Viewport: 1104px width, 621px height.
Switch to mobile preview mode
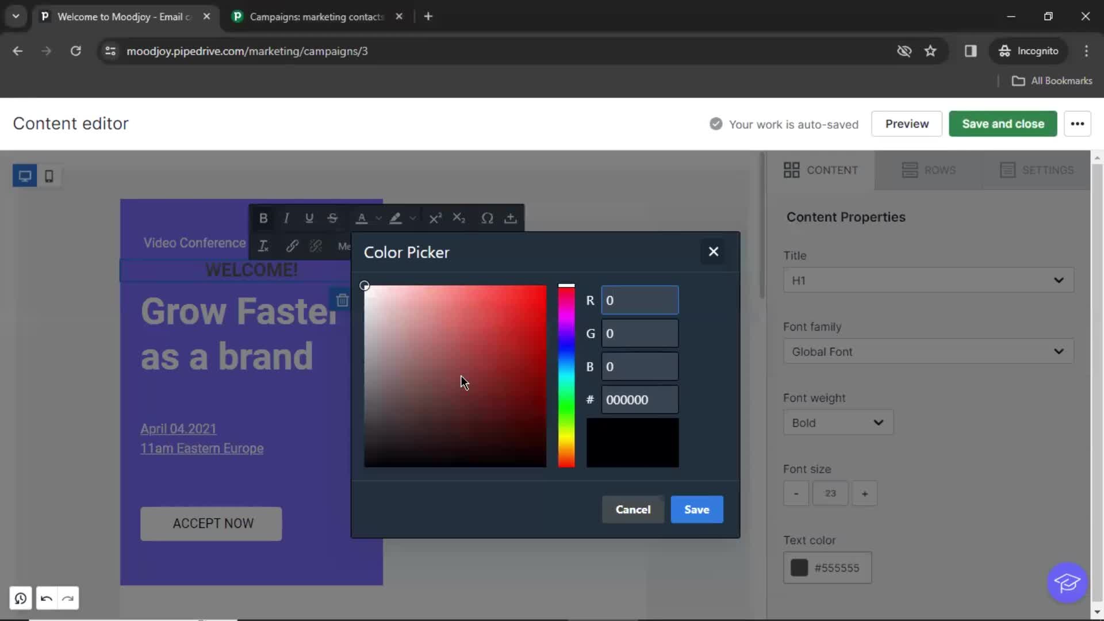[49, 176]
